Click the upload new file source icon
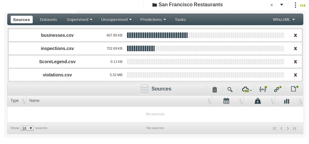Screen dimensions: 309x144 [294, 89]
